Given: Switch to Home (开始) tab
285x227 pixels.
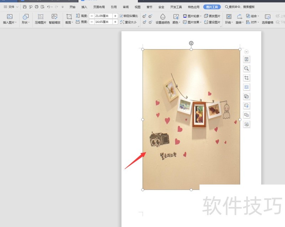Looking at the screenshot, I should click(x=72, y=7).
